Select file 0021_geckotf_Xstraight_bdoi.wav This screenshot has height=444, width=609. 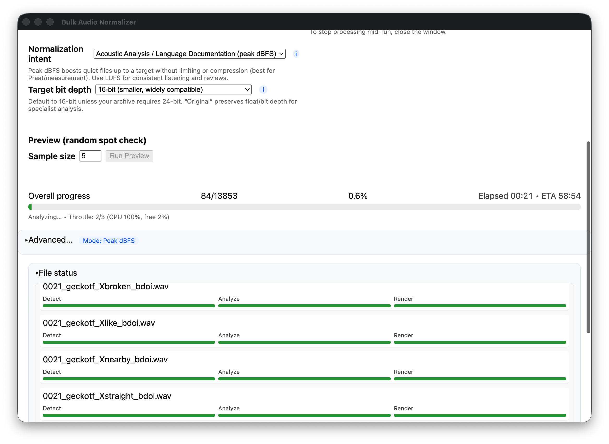pos(107,396)
